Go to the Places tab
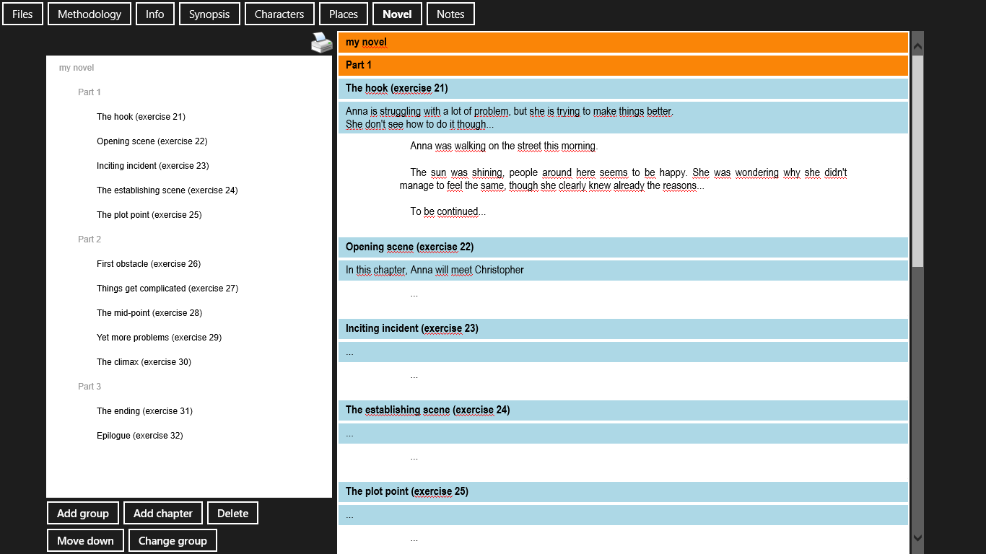This screenshot has width=986, height=554. [344, 14]
